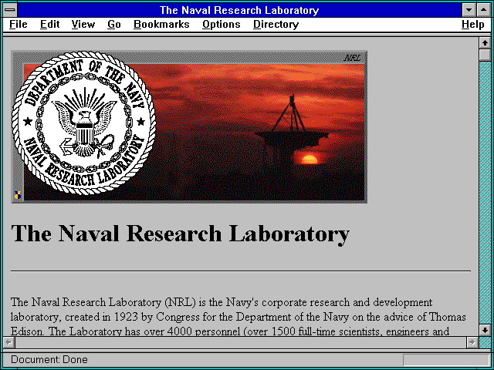Click the small yellow-blue icon in banner corner
The image size is (494, 370).
pos(18,195)
